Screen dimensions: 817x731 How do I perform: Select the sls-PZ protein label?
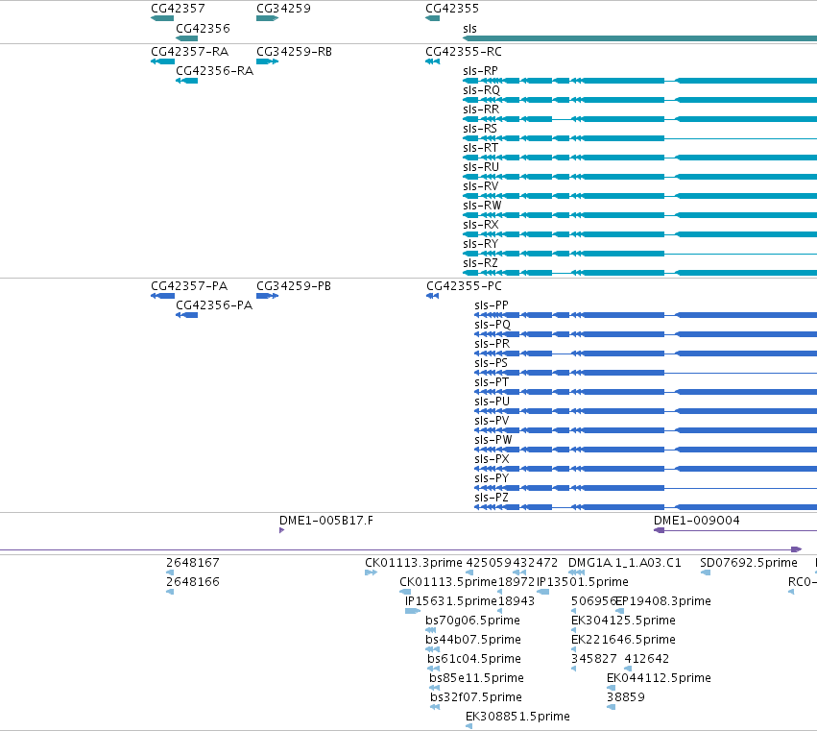[x=492, y=498]
